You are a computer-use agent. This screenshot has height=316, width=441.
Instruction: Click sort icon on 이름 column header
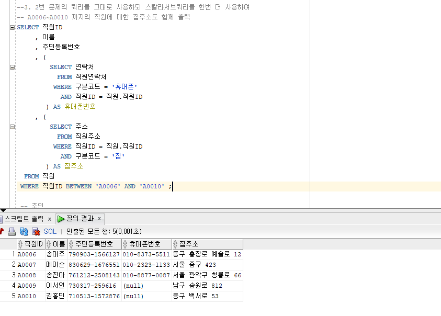48,244
